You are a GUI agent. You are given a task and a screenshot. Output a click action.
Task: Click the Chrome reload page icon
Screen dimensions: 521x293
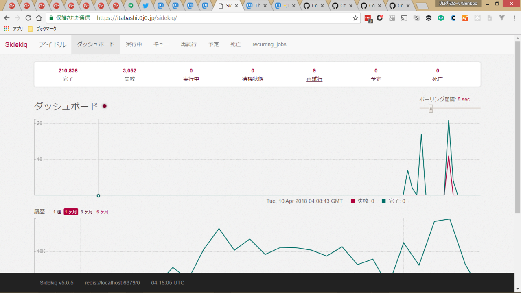[x=28, y=18]
